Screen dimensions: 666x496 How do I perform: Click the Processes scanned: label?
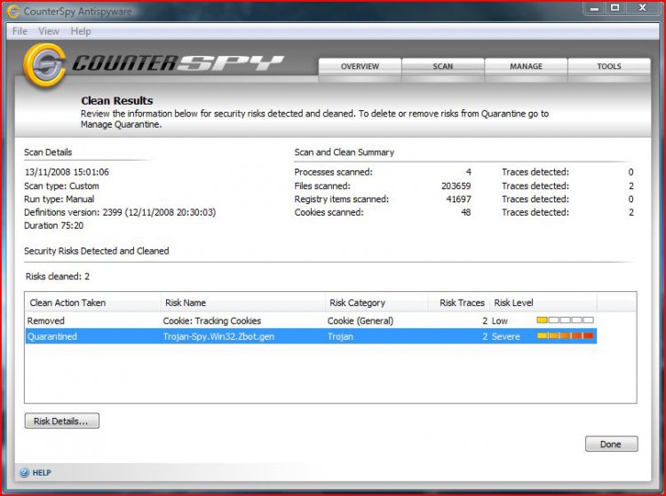click(333, 172)
